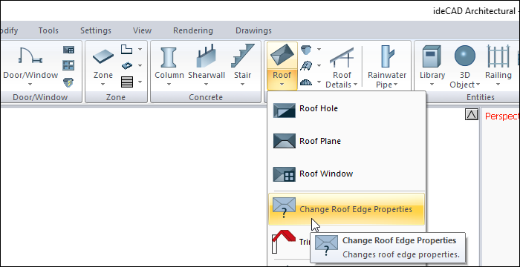
Task: Open the Settings ribbon tab
Action: 96,30
